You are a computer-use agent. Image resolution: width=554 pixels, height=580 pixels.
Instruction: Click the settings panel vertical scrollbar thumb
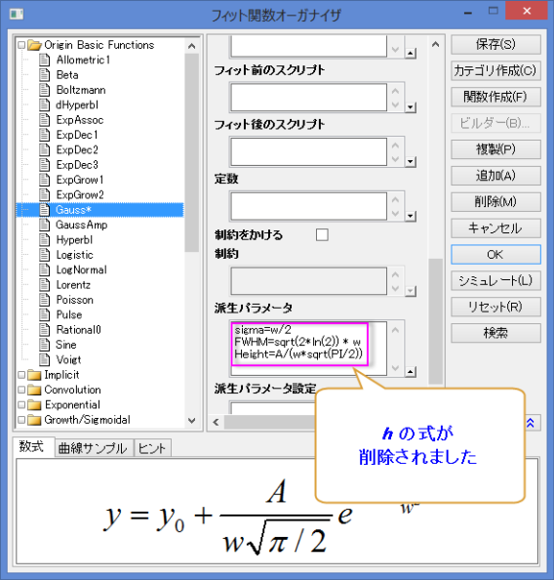click(436, 321)
